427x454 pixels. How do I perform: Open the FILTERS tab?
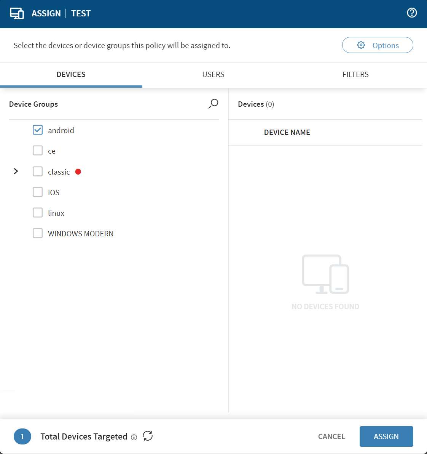(x=355, y=75)
